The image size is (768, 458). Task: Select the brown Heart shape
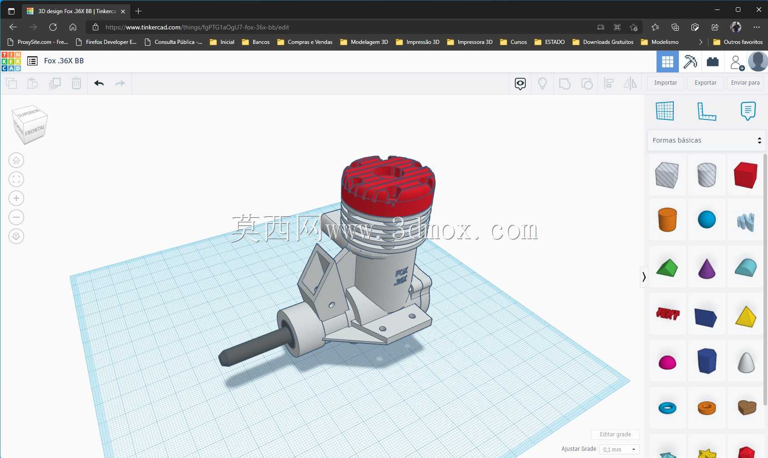tap(747, 407)
